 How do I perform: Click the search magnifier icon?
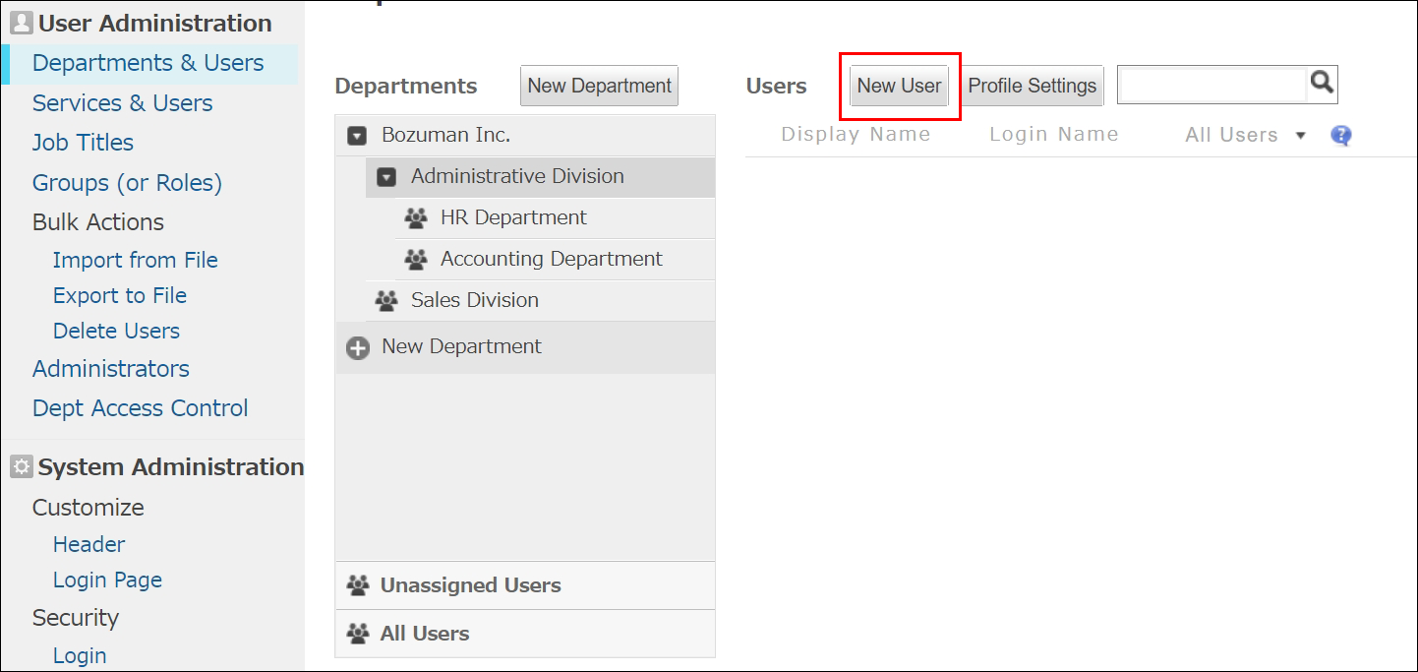point(1322,85)
